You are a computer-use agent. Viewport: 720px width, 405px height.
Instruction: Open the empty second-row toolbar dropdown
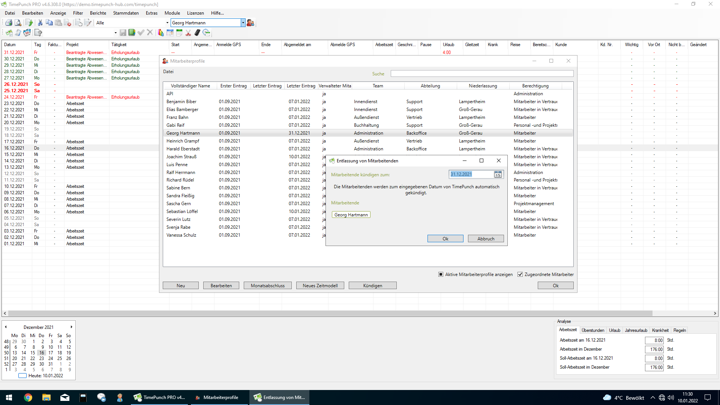(x=115, y=33)
